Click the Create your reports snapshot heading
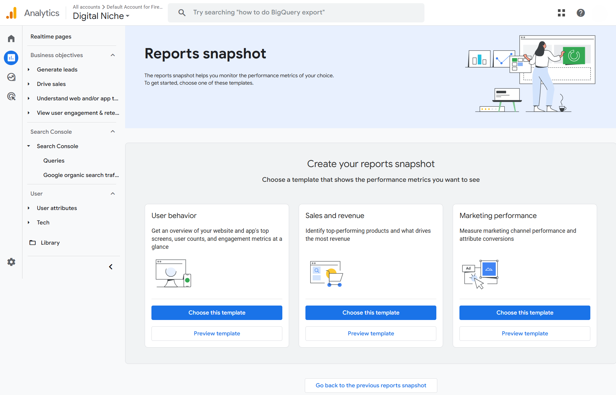The height and width of the screenshot is (395, 616). (371, 164)
